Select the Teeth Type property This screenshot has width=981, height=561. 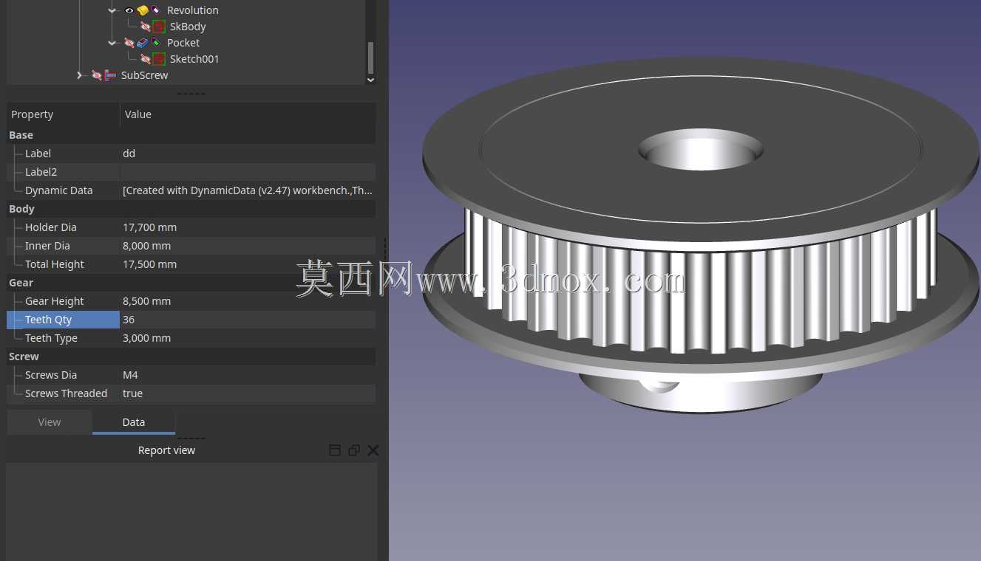pyautogui.click(x=51, y=338)
